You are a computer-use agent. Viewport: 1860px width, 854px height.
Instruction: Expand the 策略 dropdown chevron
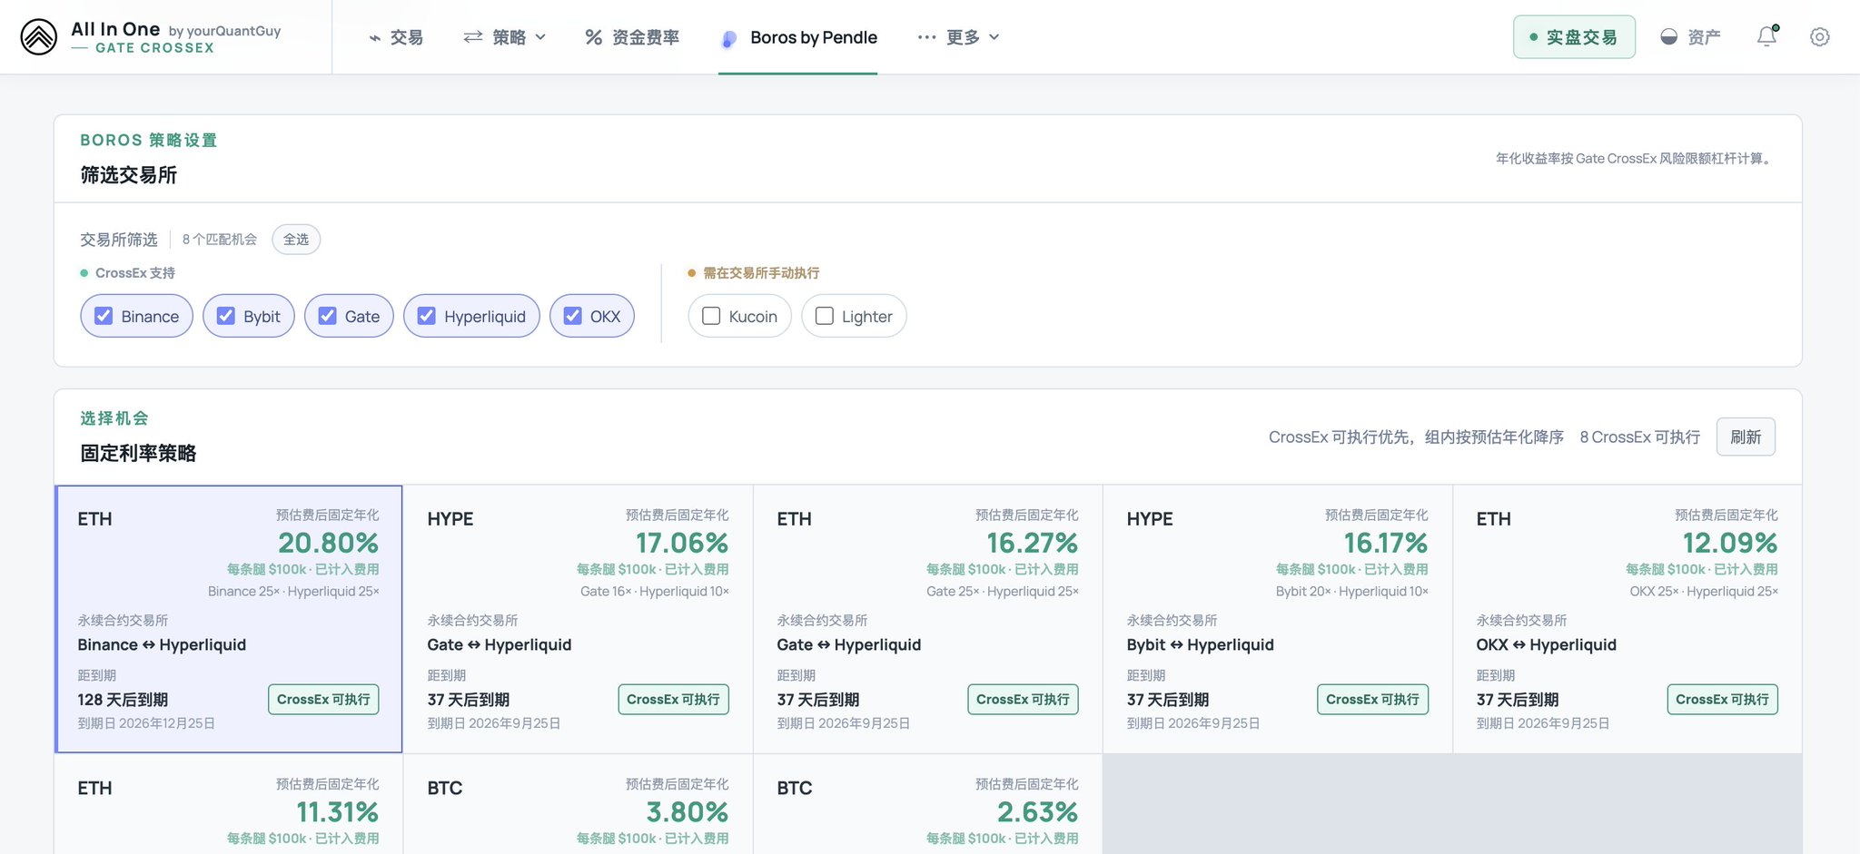540,37
